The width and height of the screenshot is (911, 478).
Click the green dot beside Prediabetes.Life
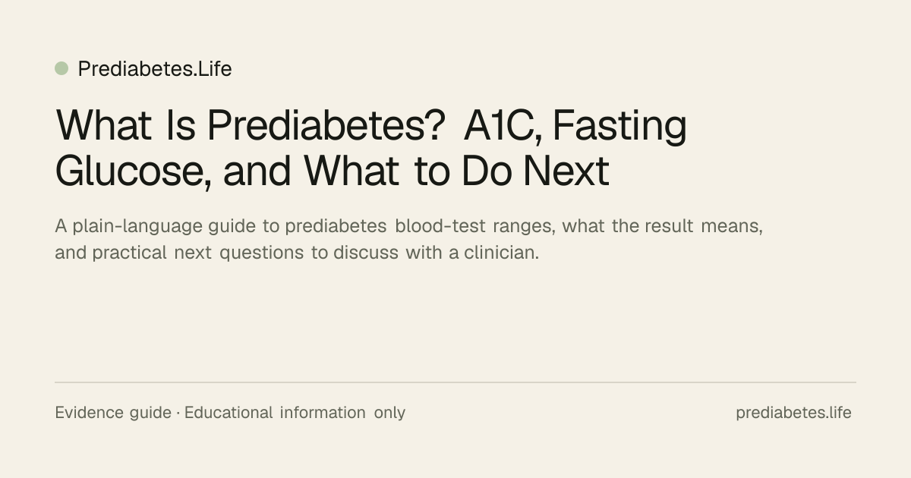(61, 68)
